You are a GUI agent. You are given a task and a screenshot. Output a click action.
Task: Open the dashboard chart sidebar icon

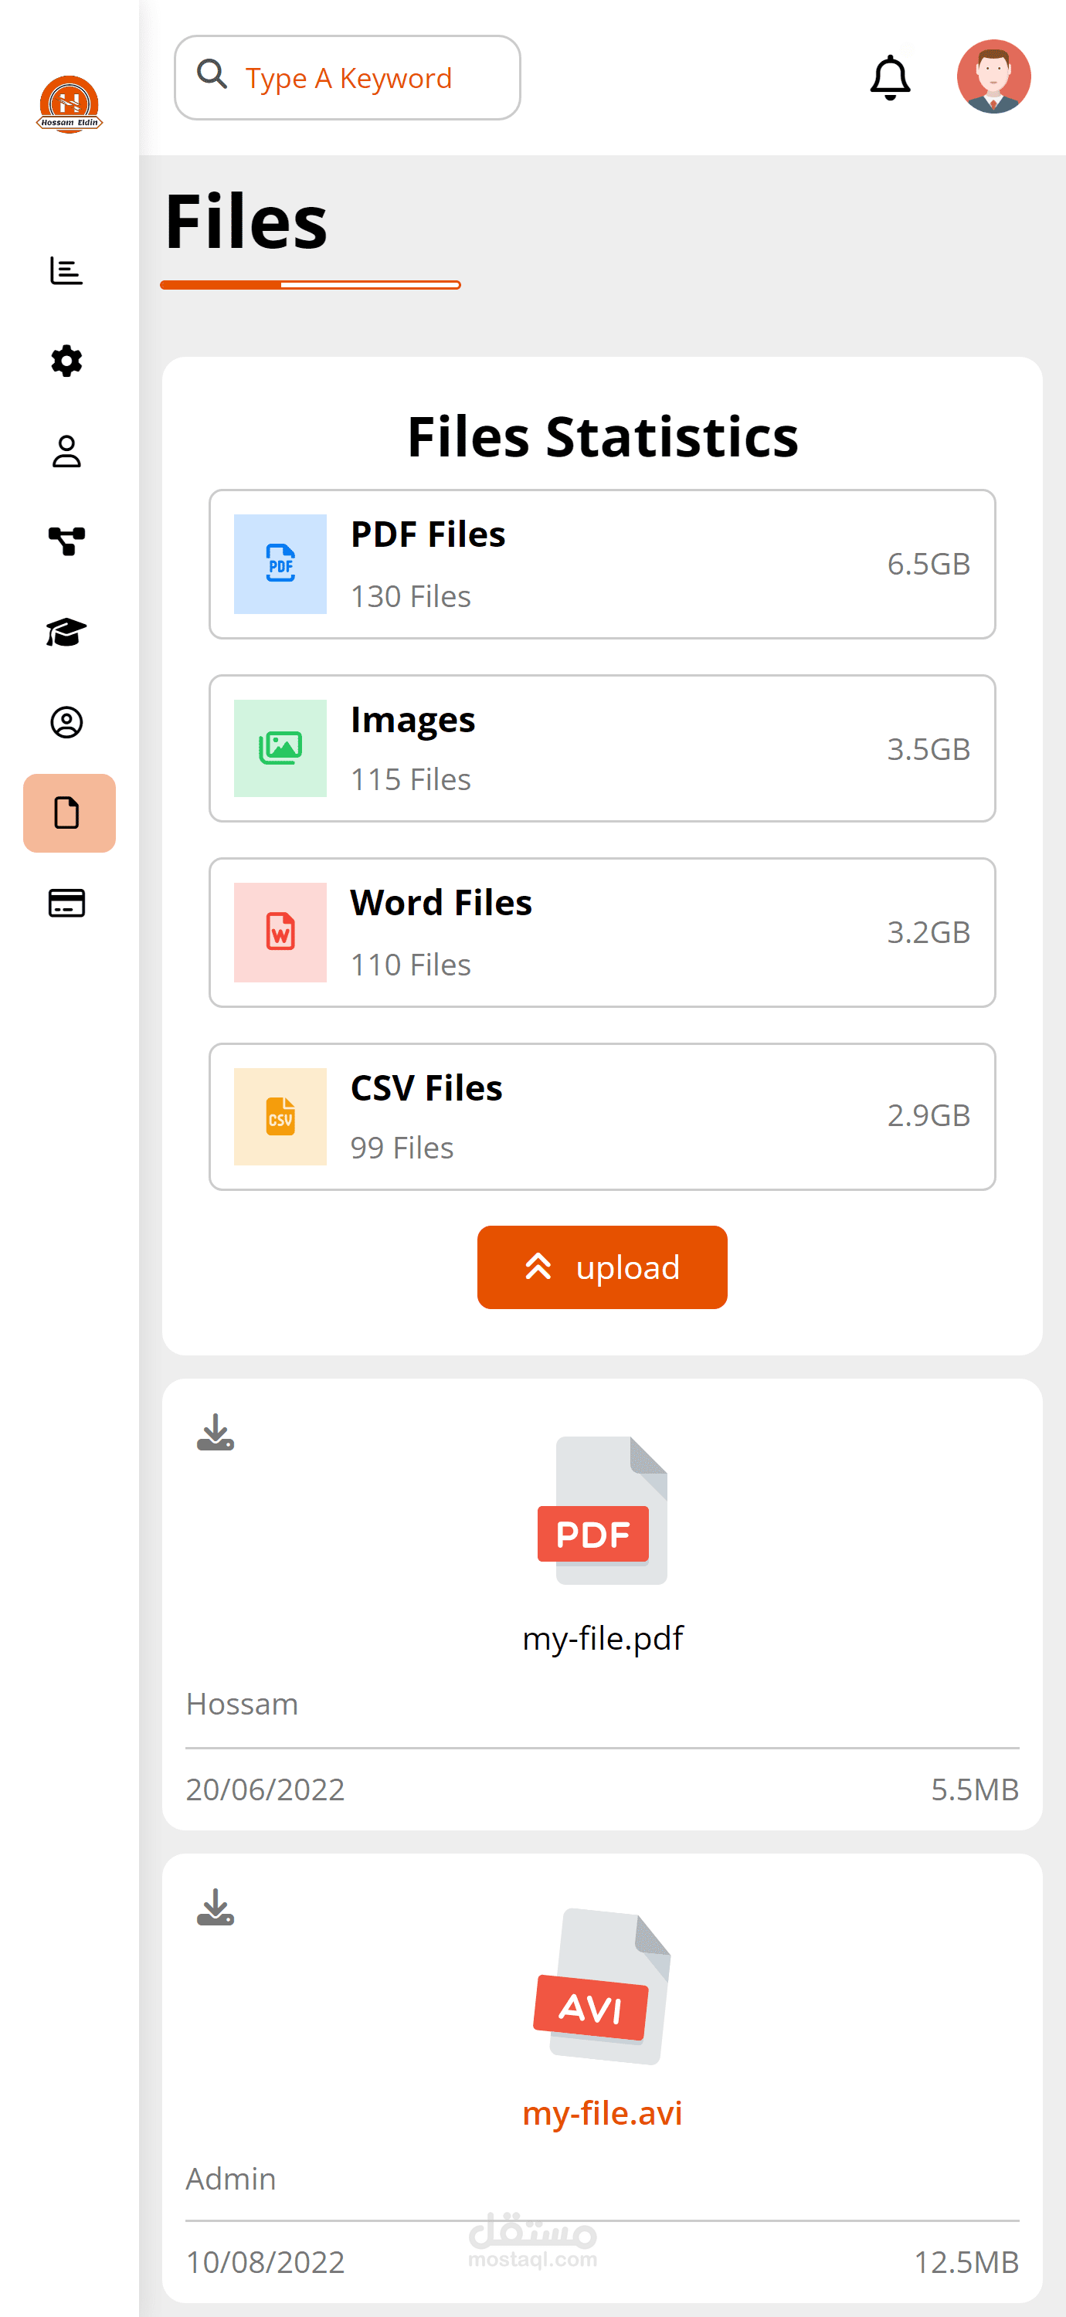tap(66, 271)
